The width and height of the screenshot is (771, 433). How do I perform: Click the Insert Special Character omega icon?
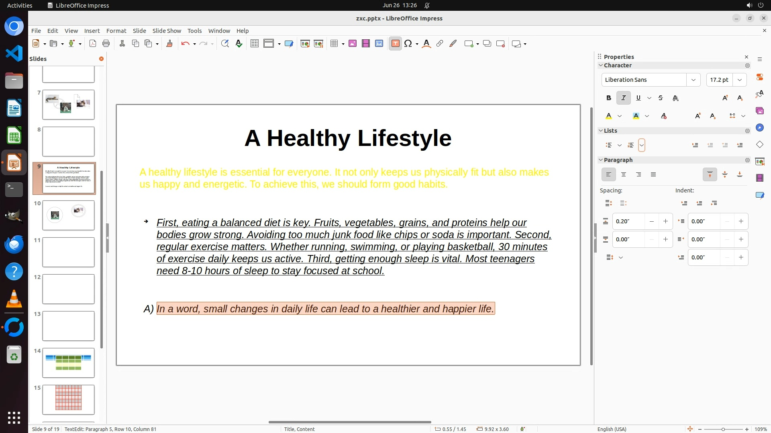[x=408, y=44]
